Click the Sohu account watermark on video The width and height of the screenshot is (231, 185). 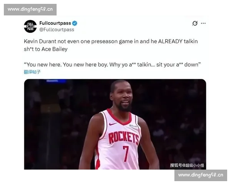(x=187, y=165)
